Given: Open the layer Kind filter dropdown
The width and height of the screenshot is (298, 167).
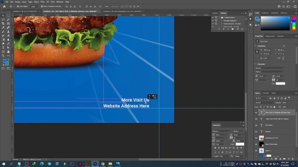Looking at the screenshot, I should [261, 98].
